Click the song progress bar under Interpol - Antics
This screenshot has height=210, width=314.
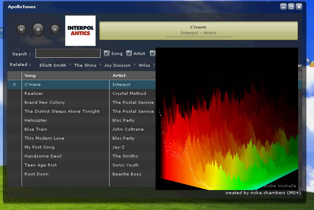click(x=199, y=37)
